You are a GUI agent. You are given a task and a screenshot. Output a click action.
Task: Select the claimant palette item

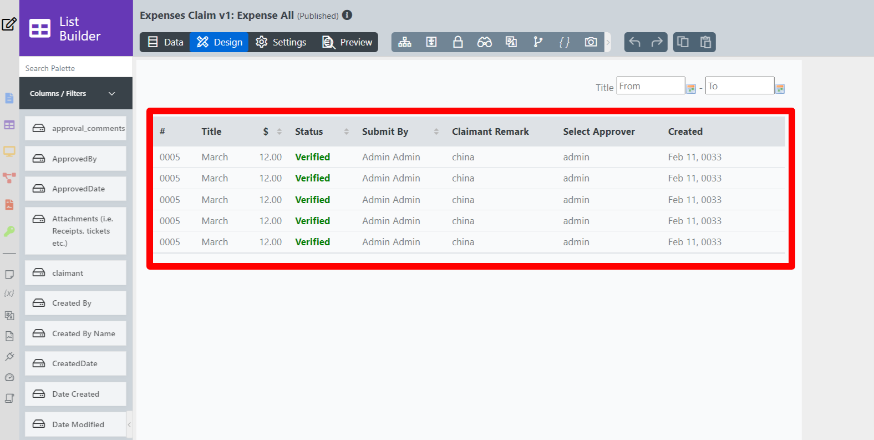[75, 273]
